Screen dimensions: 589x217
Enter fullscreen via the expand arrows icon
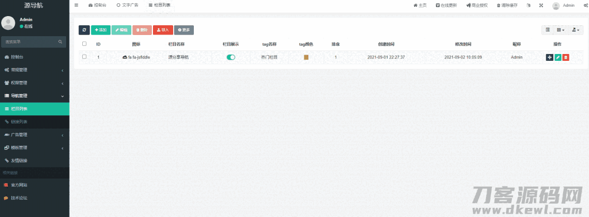(541, 5)
